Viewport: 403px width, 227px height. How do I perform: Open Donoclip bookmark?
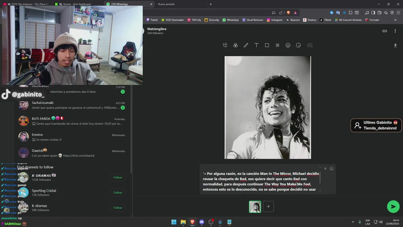pos(212,20)
